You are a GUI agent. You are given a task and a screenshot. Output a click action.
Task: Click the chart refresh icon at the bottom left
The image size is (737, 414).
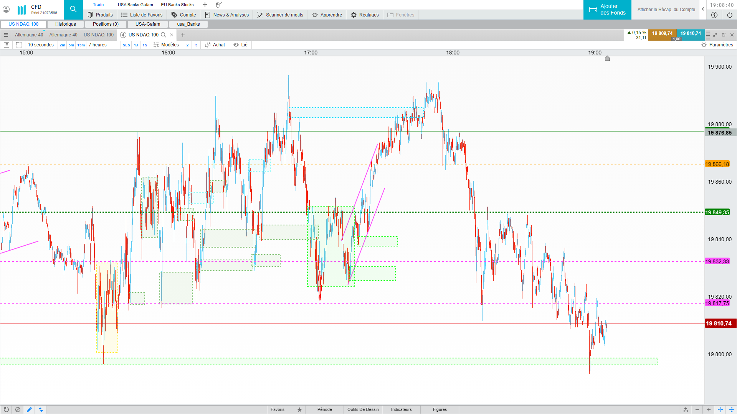point(6,409)
